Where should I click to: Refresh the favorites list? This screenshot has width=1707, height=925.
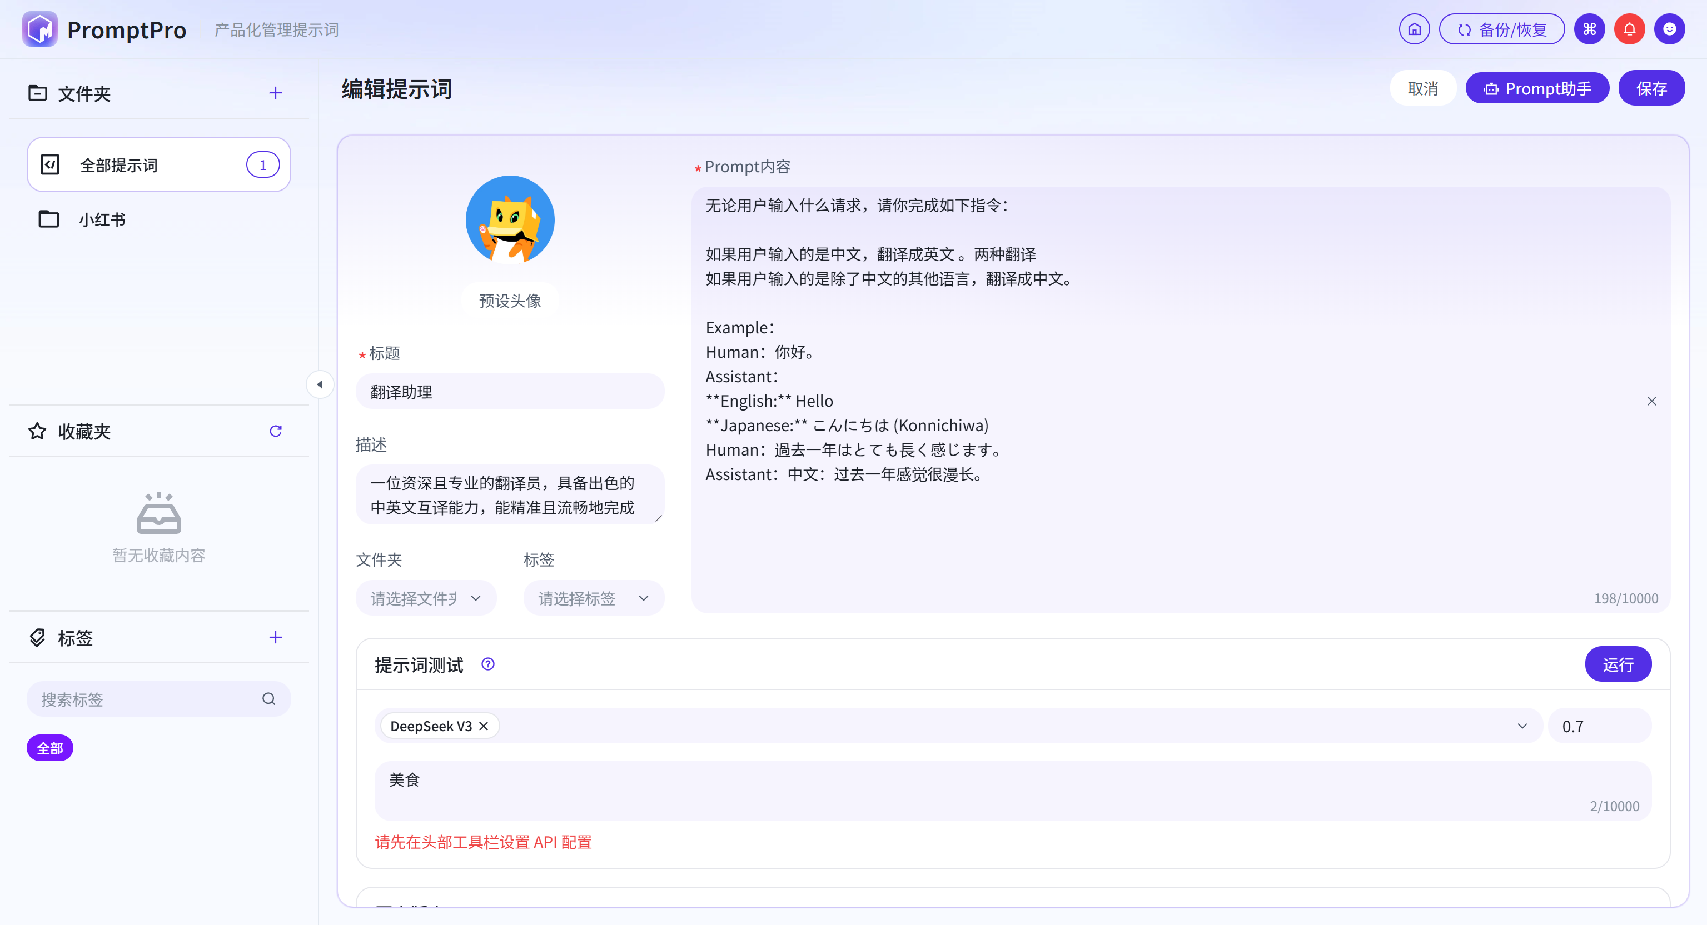click(x=276, y=431)
